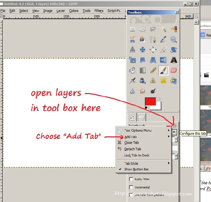The height and width of the screenshot is (202, 211).
Task: Select the Airbrush tool
Action: (x=132, y=81)
